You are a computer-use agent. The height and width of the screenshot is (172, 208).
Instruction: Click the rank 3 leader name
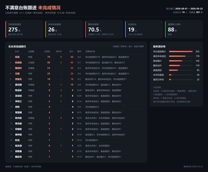pos(18,68)
